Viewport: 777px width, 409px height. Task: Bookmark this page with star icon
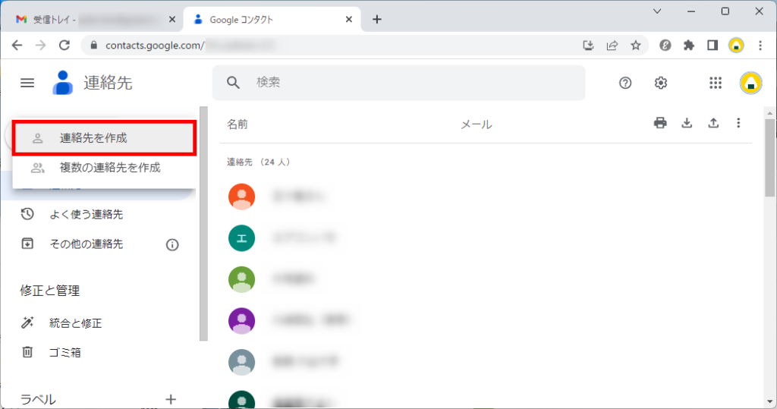click(635, 45)
